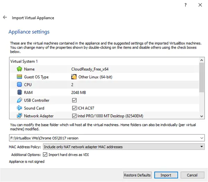Image resolution: width=208 pixels, height=182 pixels.
Task: Click the RAM label
Action: point(28,92)
